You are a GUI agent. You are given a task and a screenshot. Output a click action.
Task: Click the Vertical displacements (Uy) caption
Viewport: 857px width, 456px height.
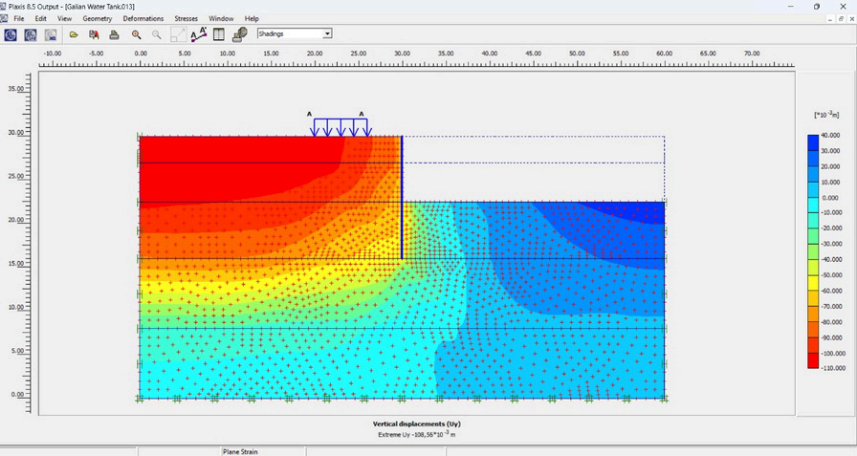tap(416, 423)
